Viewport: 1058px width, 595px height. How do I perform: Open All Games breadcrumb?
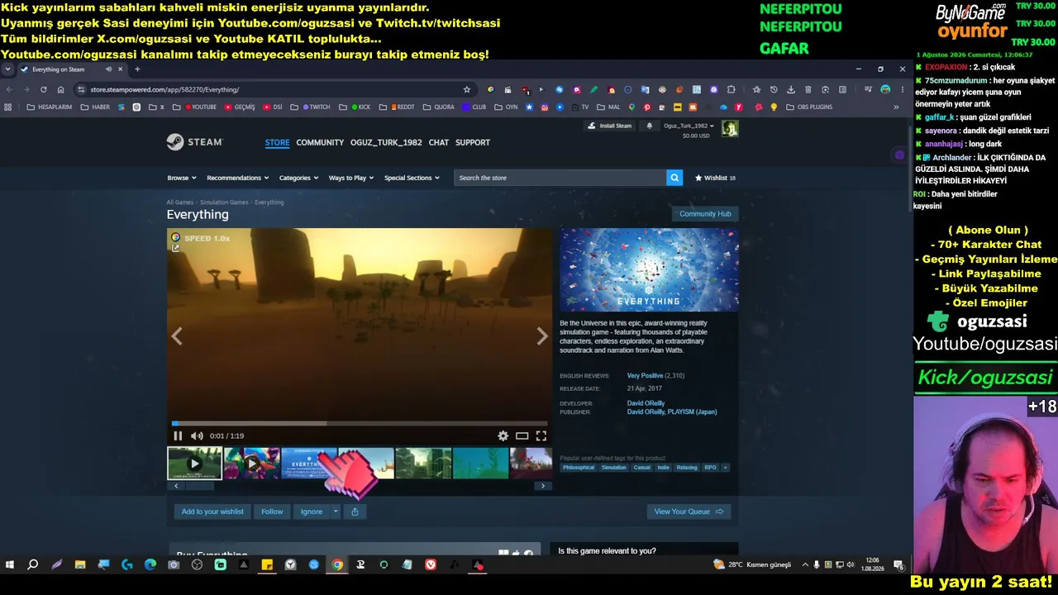[179, 202]
